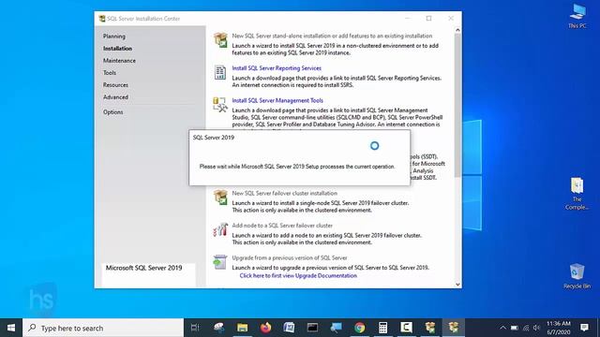
Task: Open File Explorer from the taskbar
Action: [x=242, y=328]
